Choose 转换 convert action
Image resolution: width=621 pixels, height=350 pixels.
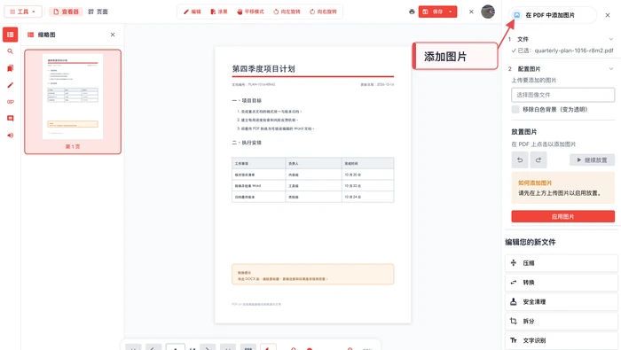[x=562, y=283]
